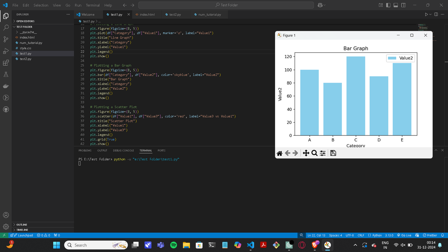The height and width of the screenshot is (252, 448).
Task: Open Spotify from the taskbar
Action: tap(173, 245)
